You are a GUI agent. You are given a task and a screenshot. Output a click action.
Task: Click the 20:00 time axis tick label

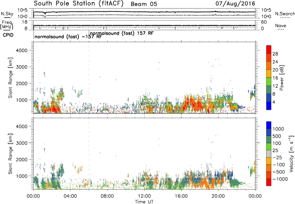coord(218,196)
